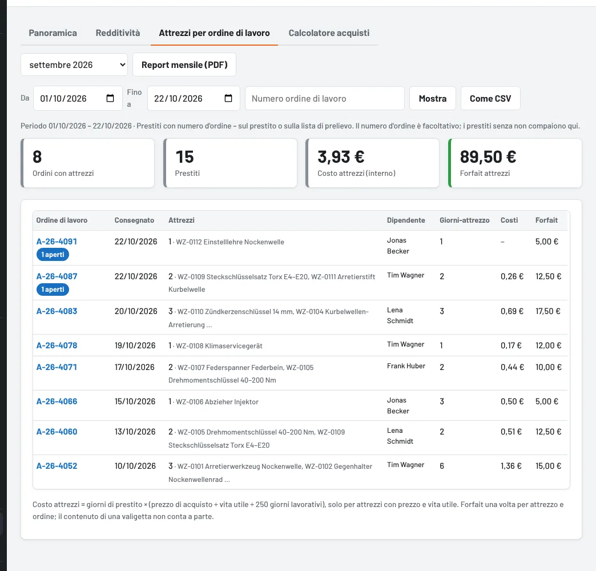Screen dimensions: 596x571
Task: Open work order A-26-4066
Action: pyautogui.click(x=57, y=401)
